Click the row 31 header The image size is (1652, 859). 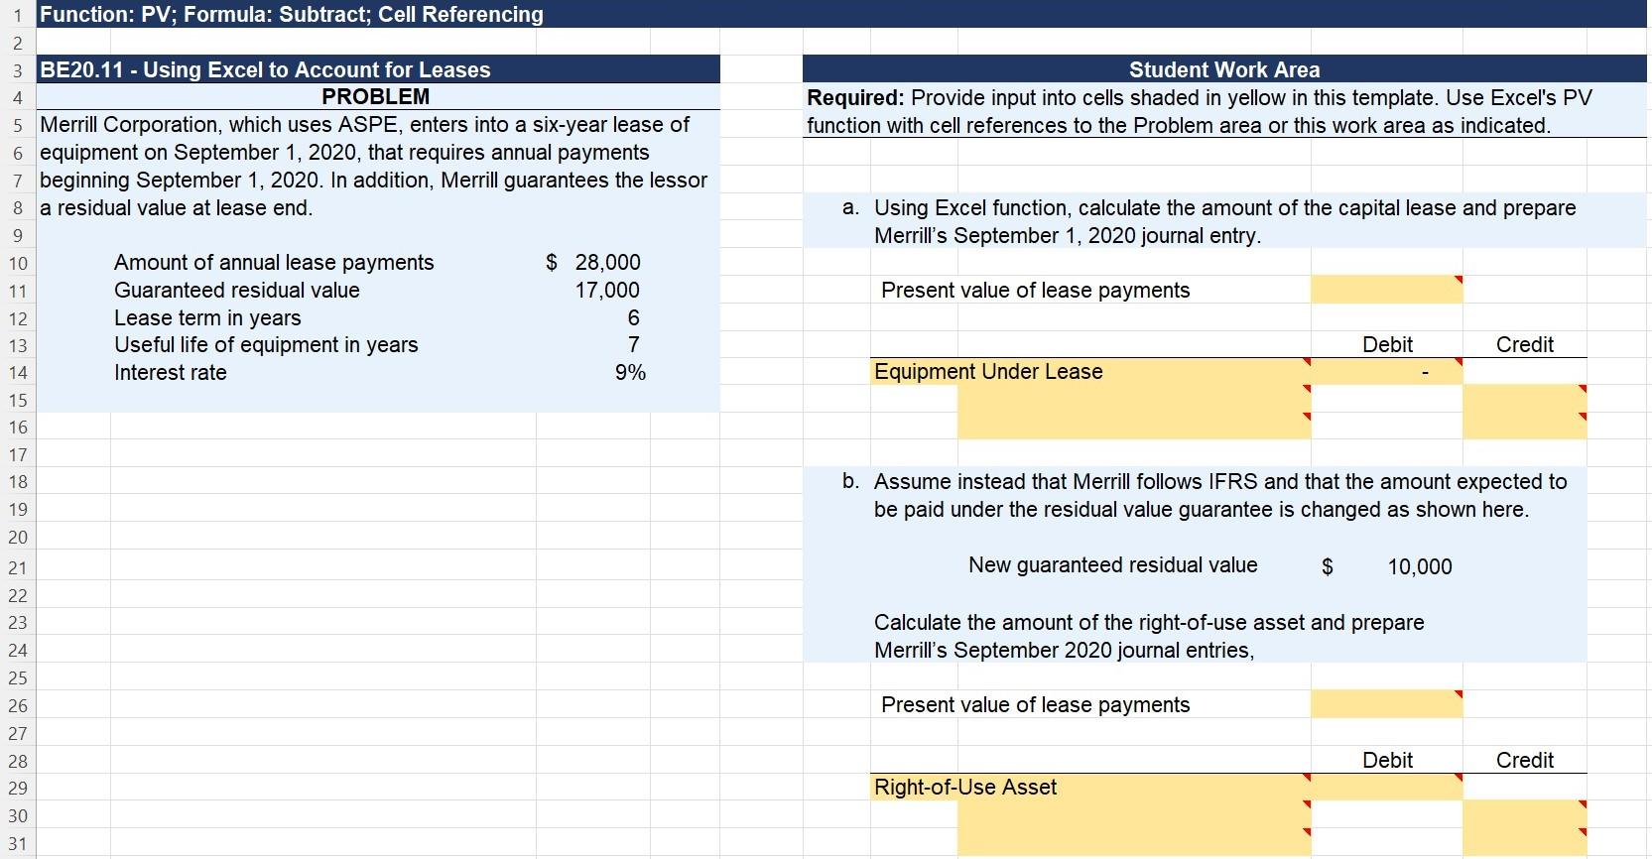click(18, 844)
